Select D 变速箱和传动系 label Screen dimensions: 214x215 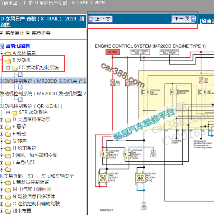point(31,119)
